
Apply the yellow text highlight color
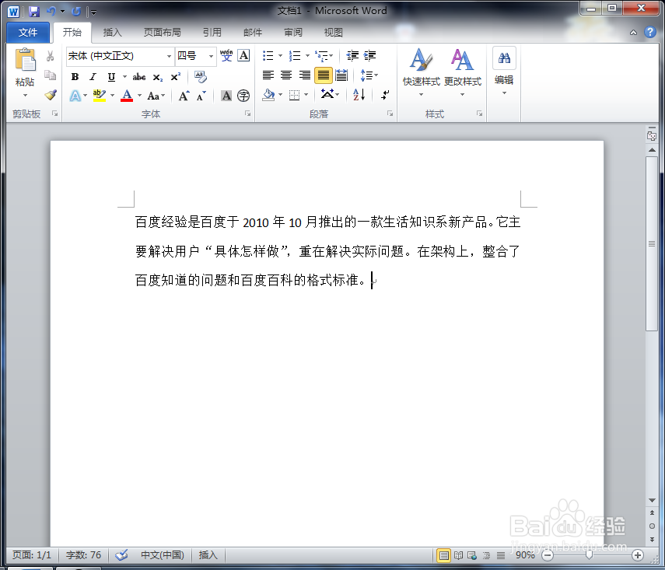(x=100, y=96)
